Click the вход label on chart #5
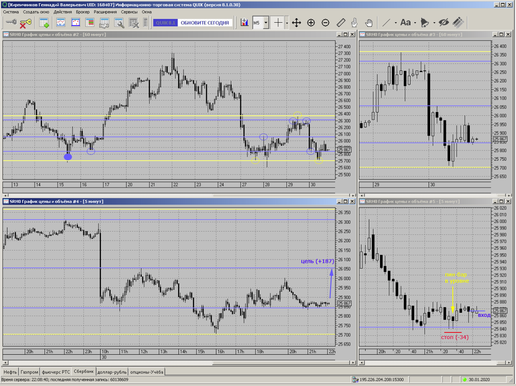 click(x=484, y=315)
